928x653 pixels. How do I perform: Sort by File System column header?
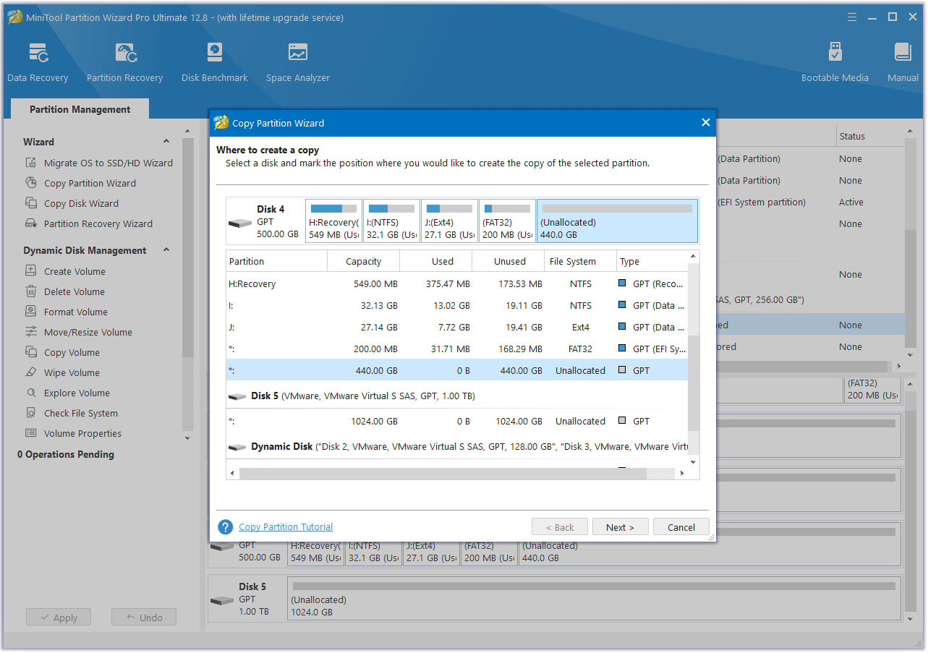pos(581,261)
